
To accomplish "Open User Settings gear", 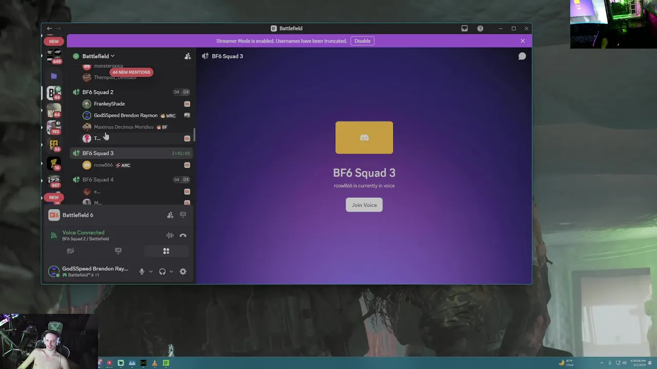I will (183, 272).
